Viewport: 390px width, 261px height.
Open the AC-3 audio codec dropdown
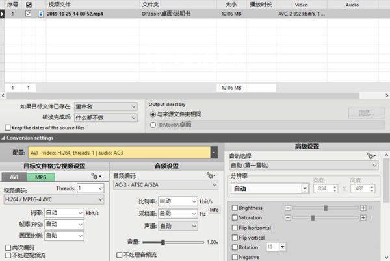click(166, 185)
